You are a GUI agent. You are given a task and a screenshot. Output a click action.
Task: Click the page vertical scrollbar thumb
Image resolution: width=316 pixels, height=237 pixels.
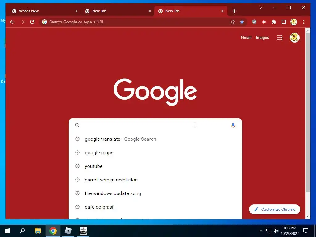click(308, 112)
